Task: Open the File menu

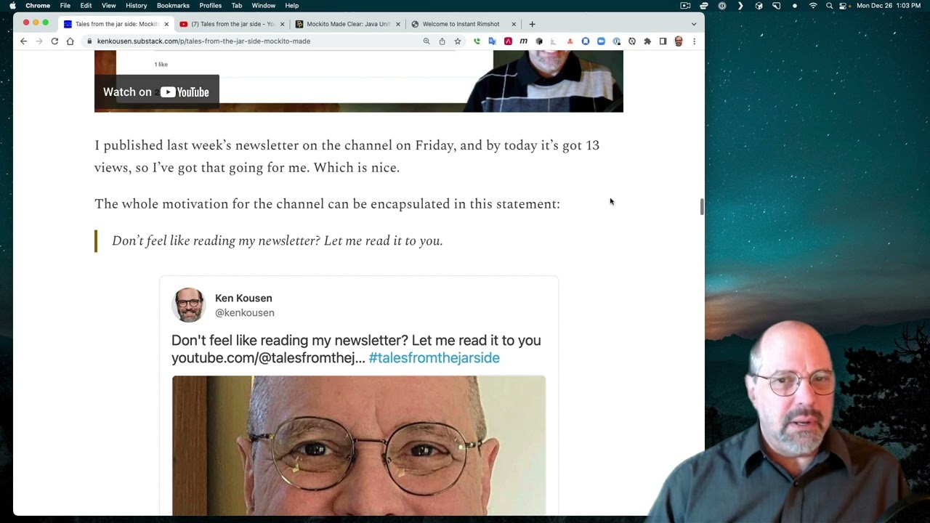Action: click(x=65, y=5)
